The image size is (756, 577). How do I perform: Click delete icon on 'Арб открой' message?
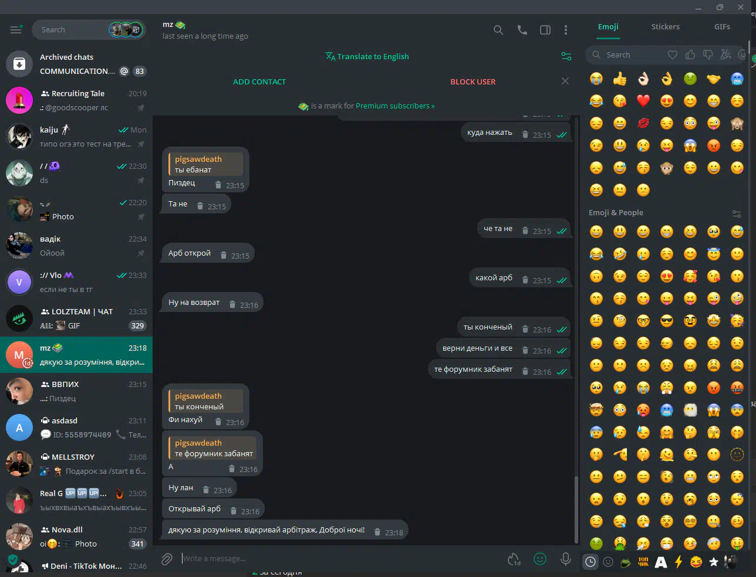coord(224,255)
